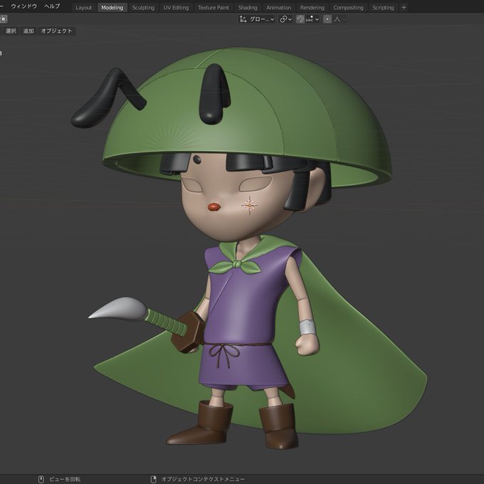Open the 選択 (Select) viewport menu
This screenshot has height=484, width=484.
tap(11, 31)
